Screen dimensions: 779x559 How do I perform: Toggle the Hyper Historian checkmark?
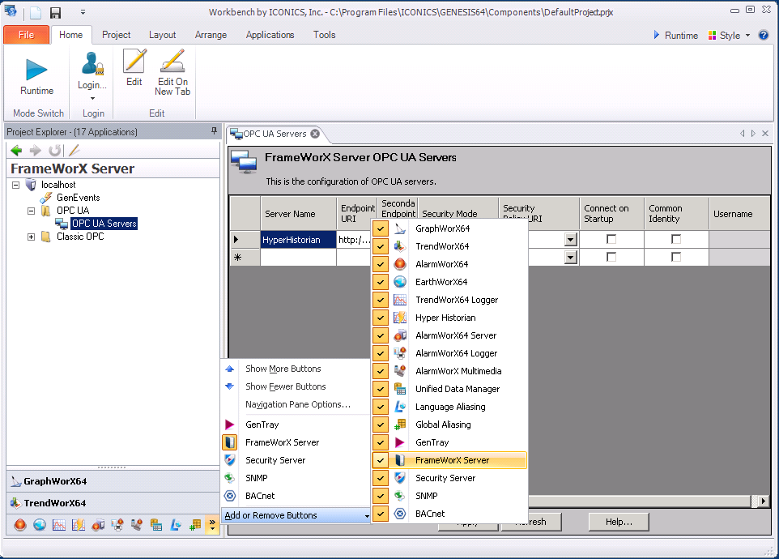381,318
